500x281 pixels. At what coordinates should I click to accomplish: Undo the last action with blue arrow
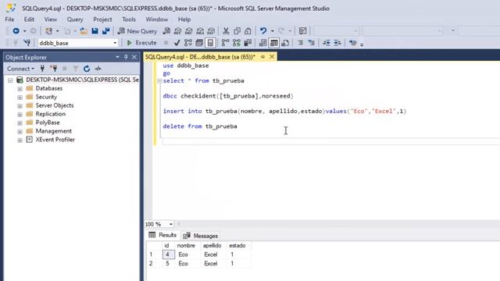pyautogui.click(x=263, y=31)
